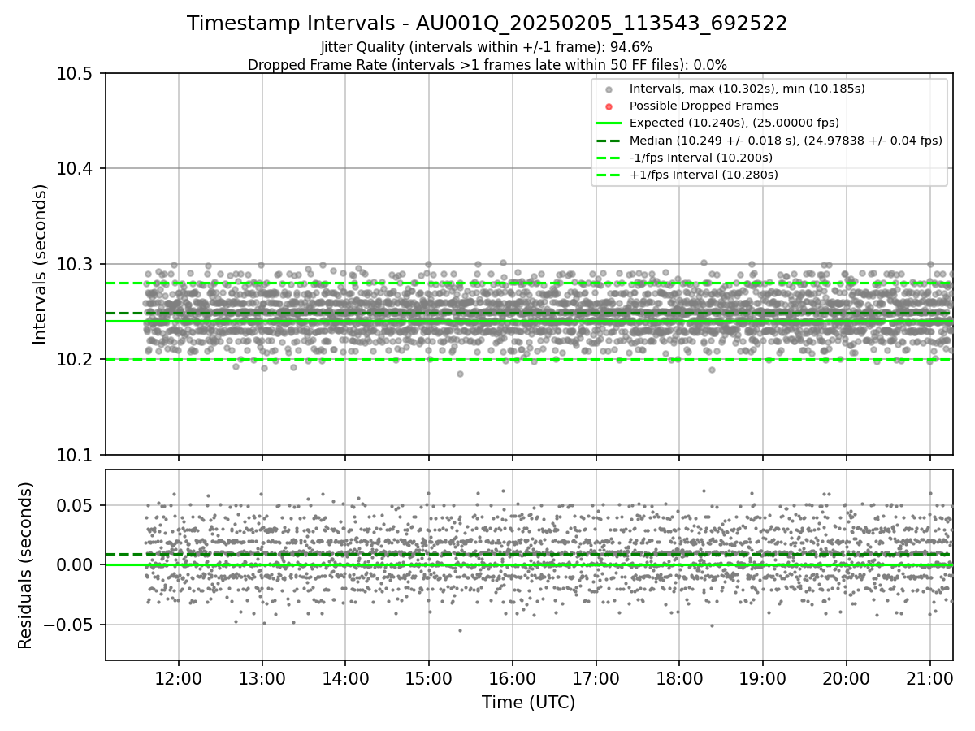This screenshot has width=975, height=731.
Task: Click the solid green Expected legend line
Action: (609, 123)
